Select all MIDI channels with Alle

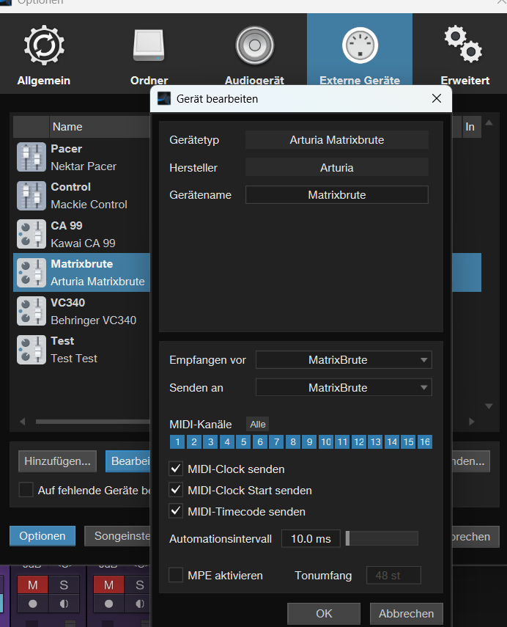(x=258, y=425)
